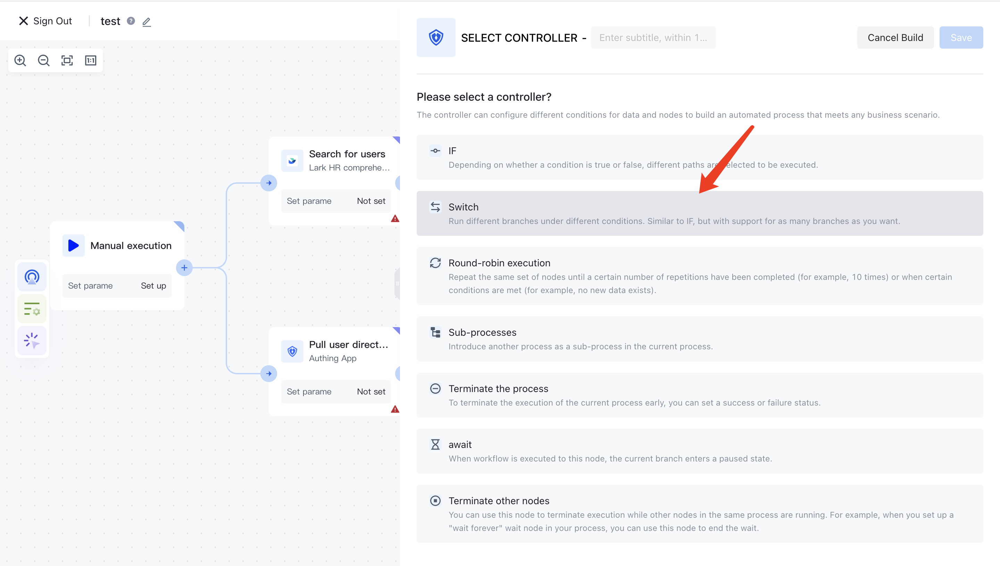Click Set up on Manual execution node
1000x566 pixels.
pyautogui.click(x=153, y=286)
